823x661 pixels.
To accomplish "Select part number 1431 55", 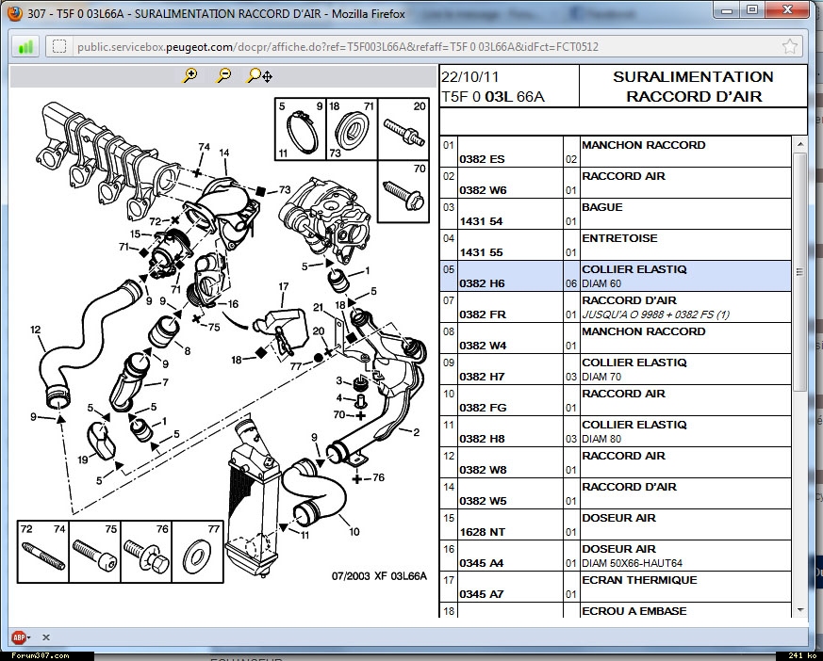I will pyautogui.click(x=481, y=252).
